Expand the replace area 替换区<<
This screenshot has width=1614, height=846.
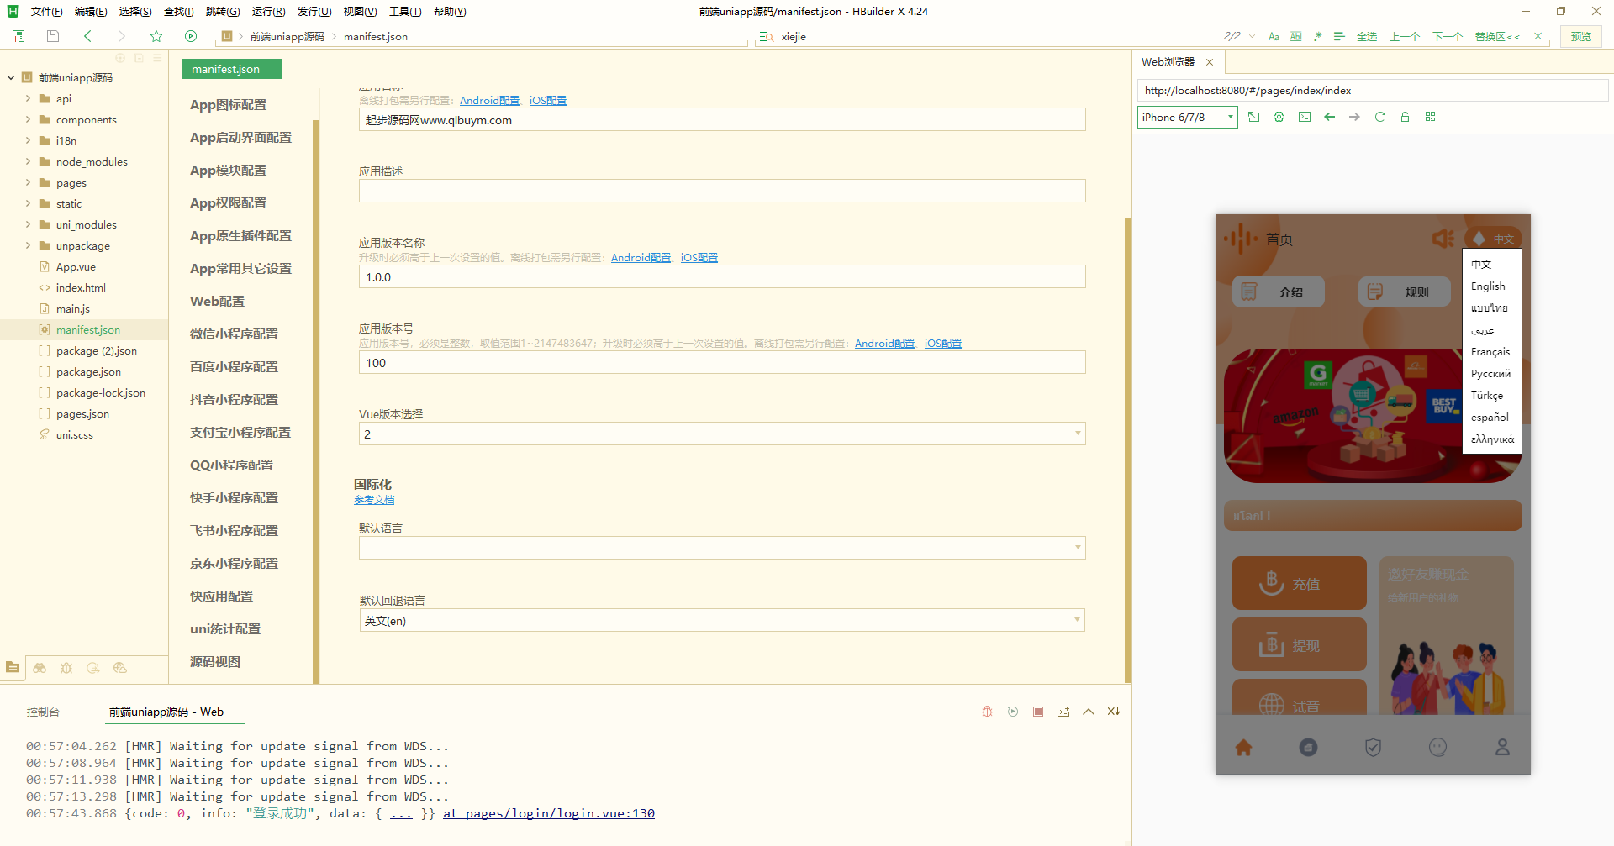[1497, 36]
